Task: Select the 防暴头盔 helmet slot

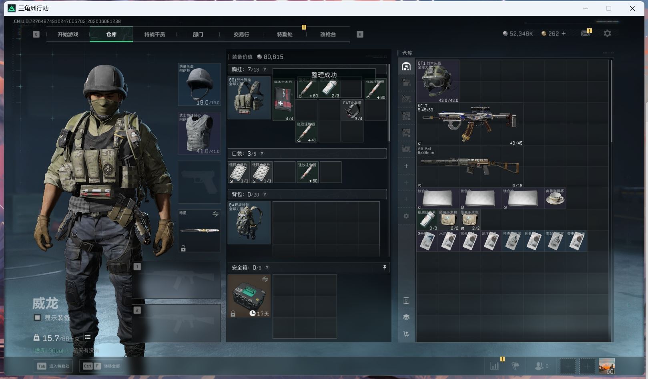Action: click(199, 84)
